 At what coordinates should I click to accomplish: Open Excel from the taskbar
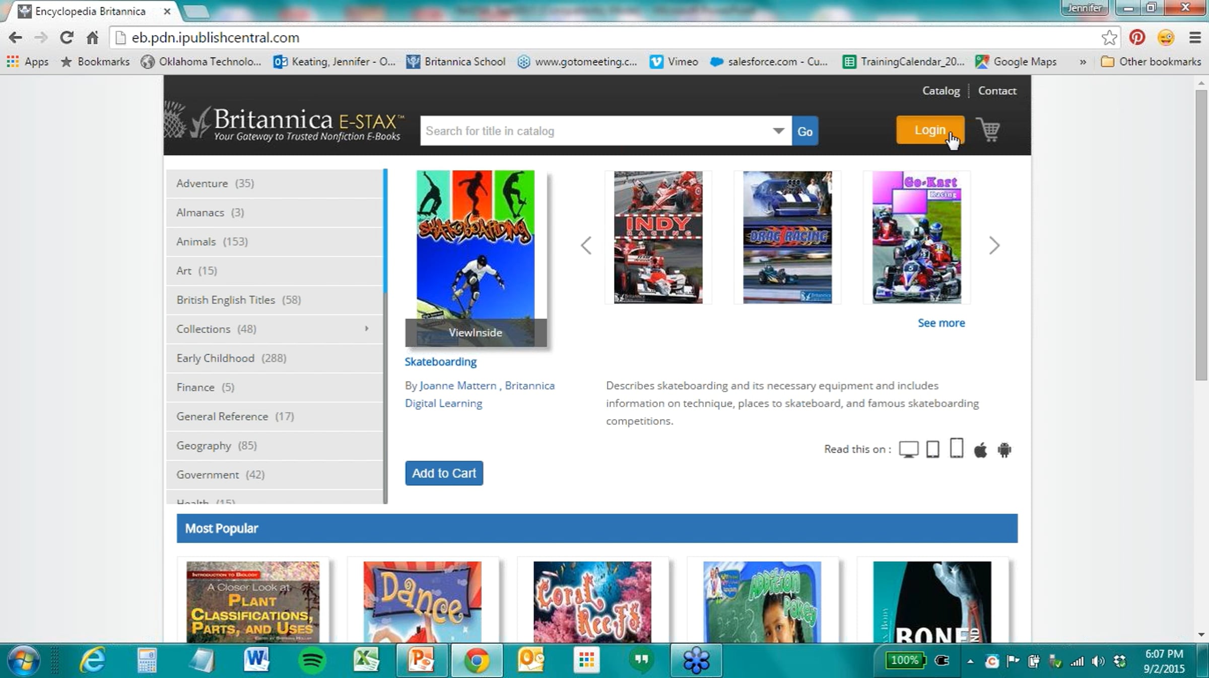pos(366,660)
